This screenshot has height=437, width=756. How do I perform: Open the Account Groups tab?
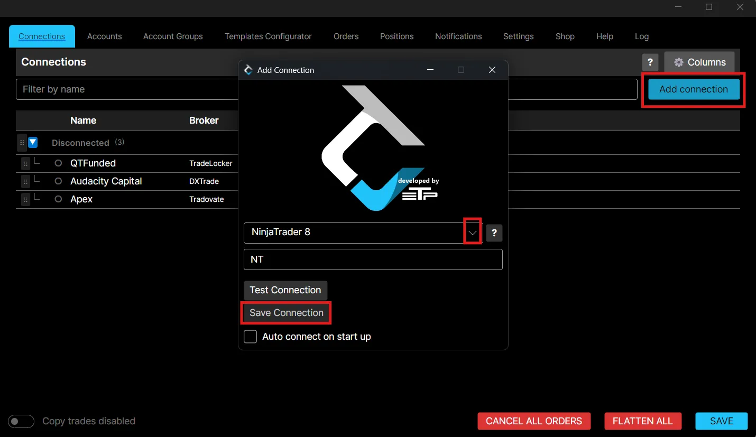click(173, 36)
